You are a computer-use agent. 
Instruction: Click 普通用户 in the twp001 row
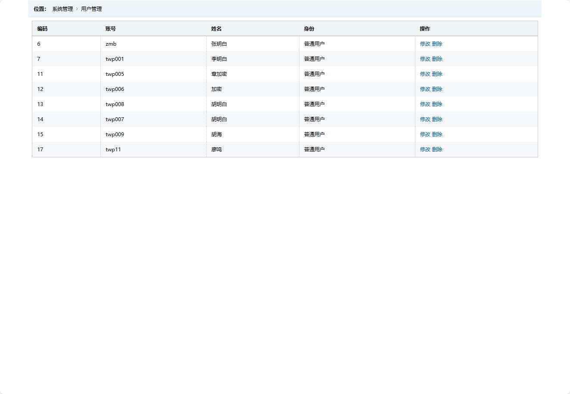[x=314, y=59]
